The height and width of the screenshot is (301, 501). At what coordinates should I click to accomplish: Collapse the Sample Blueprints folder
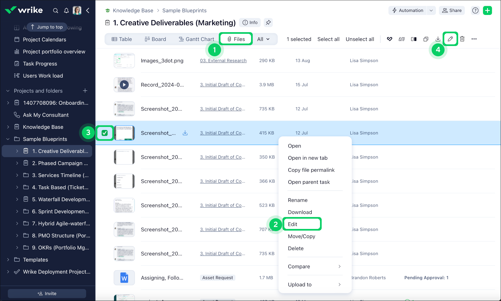tap(8, 139)
